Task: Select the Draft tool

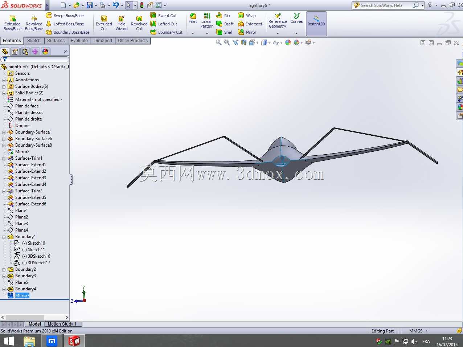Action: (225, 24)
